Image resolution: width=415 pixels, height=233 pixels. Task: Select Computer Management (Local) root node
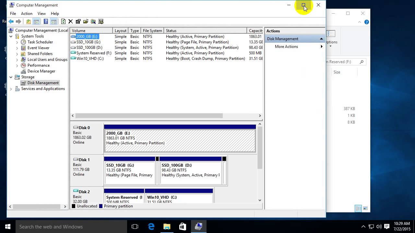tap(41, 30)
